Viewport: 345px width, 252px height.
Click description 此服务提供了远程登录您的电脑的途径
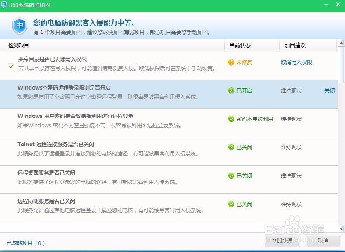98,182
